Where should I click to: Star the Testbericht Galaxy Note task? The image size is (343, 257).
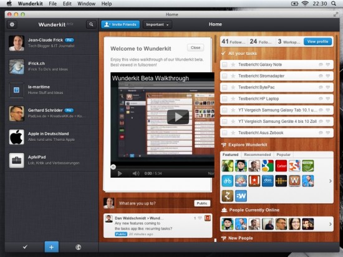click(233, 64)
